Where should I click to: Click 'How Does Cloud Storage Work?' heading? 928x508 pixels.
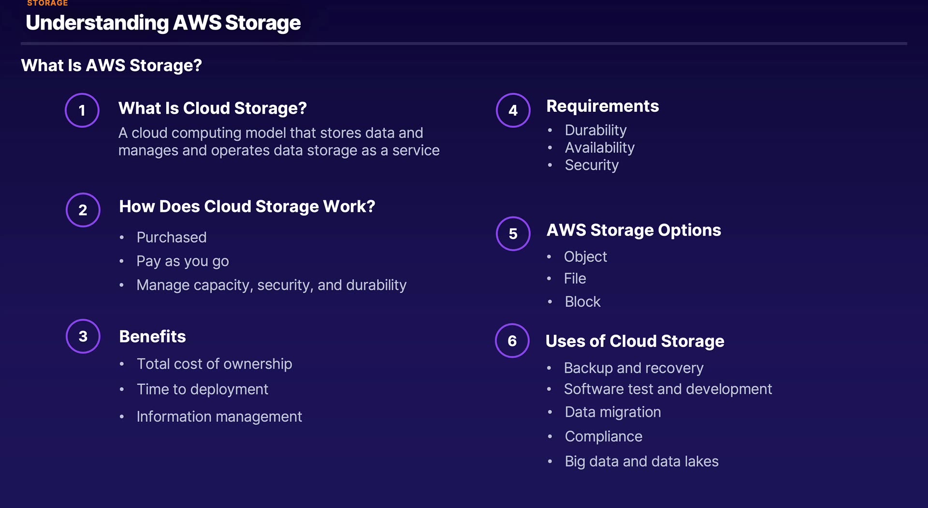(x=246, y=207)
